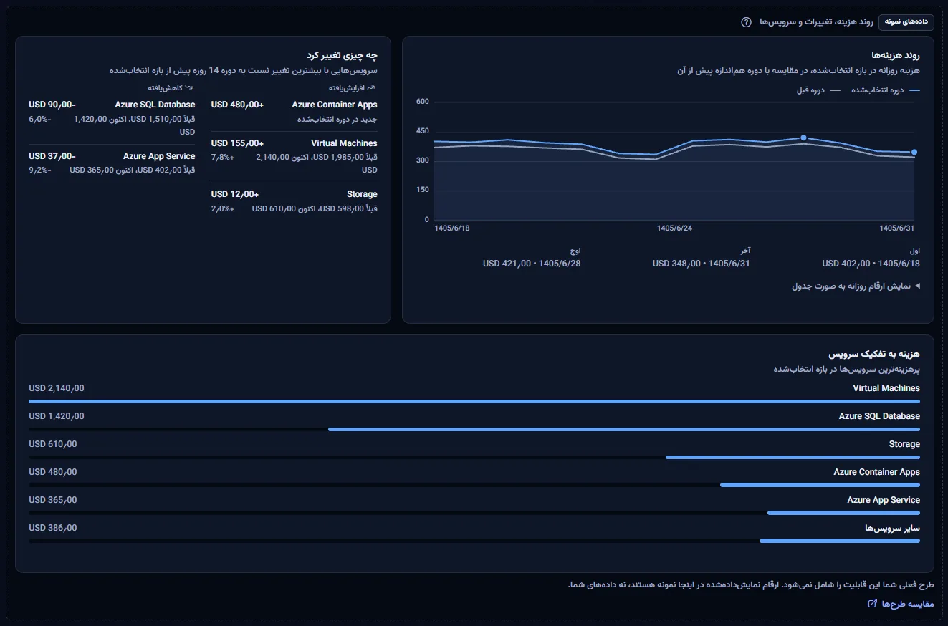
Task: Click the -9,2% change percentage
Action: pos(40,170)
